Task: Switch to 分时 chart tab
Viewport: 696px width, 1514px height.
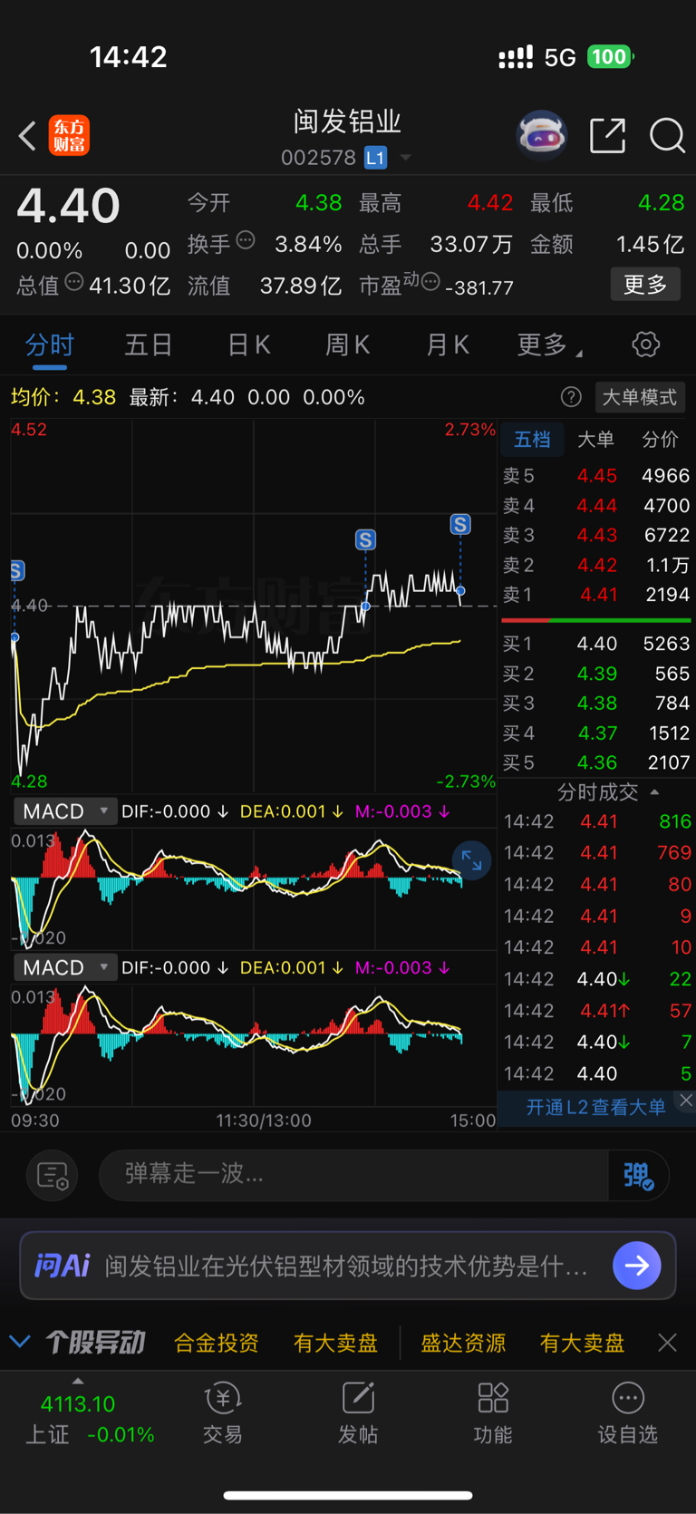Action: 50,345
